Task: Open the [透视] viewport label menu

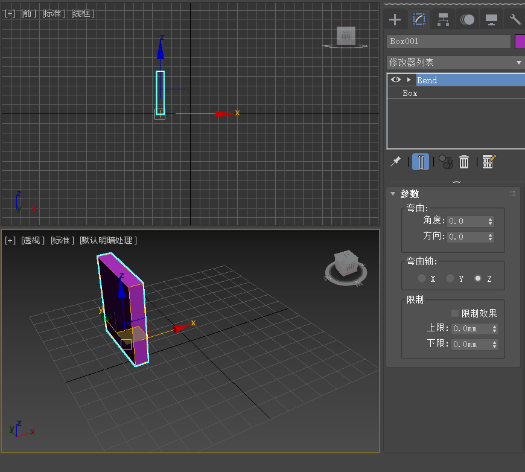Action: pyautogui.click(x=33, y=240)
